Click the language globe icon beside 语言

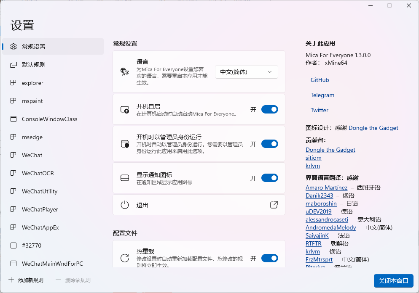(x=124, y=72)
